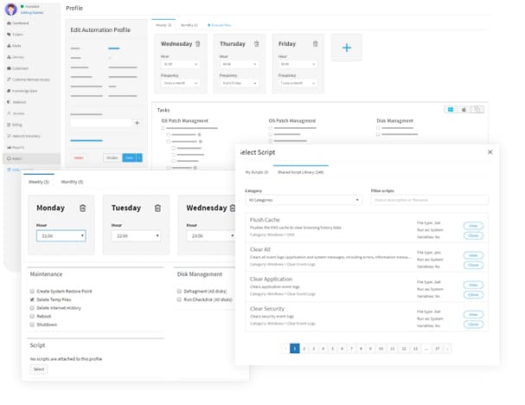Expand the Category dropdown in Select Script
This screenshot has height=405, width=525.
click(303, 200)
